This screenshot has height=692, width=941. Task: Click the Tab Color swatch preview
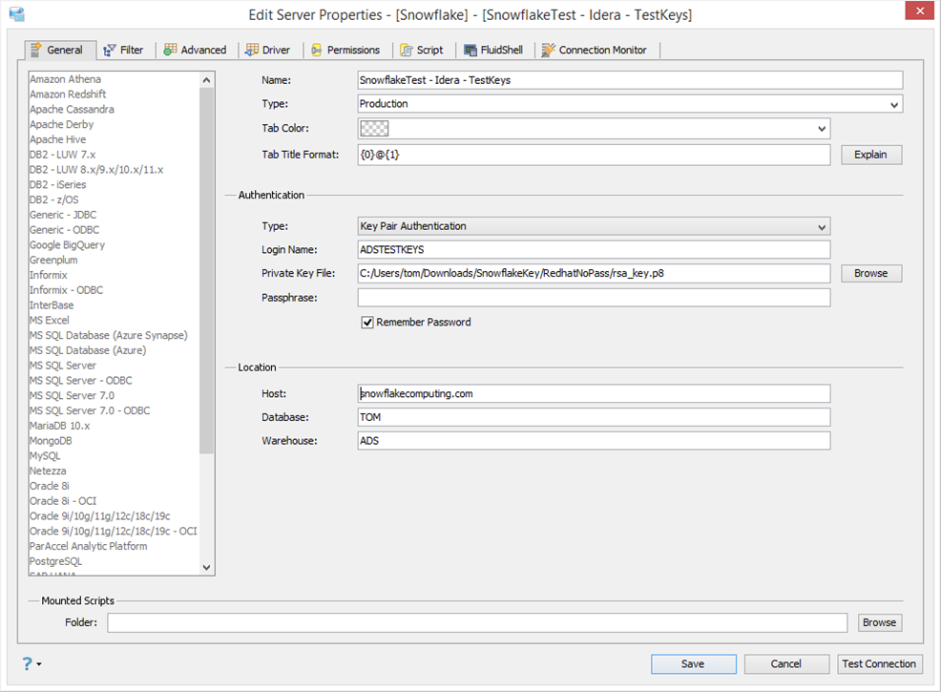(x=374, y=129)
